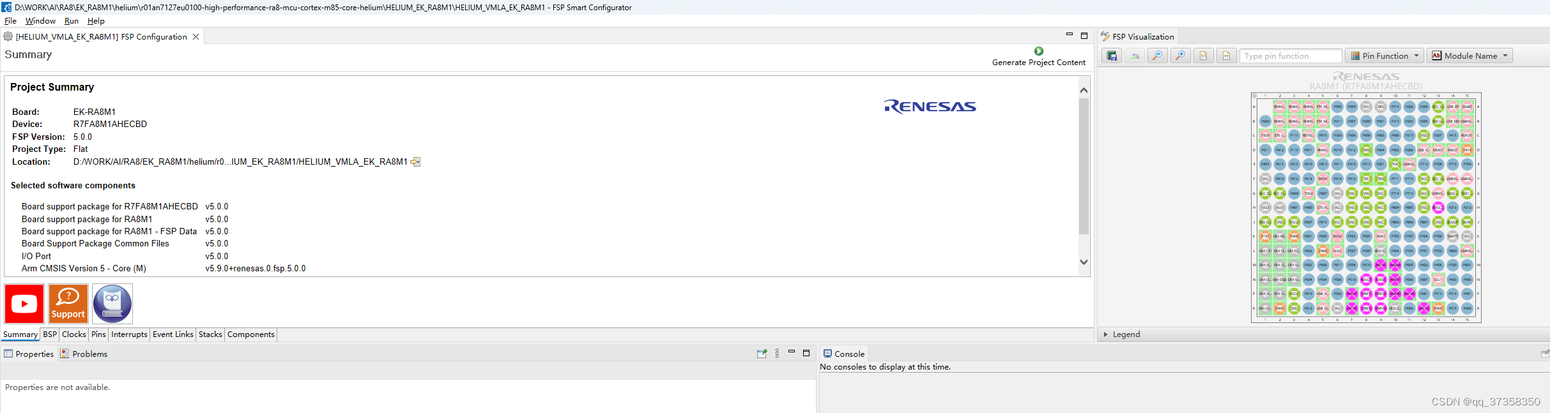
Task: Open the YouTube video link icon
Action: pyautogui.click(x=24, y=304)
